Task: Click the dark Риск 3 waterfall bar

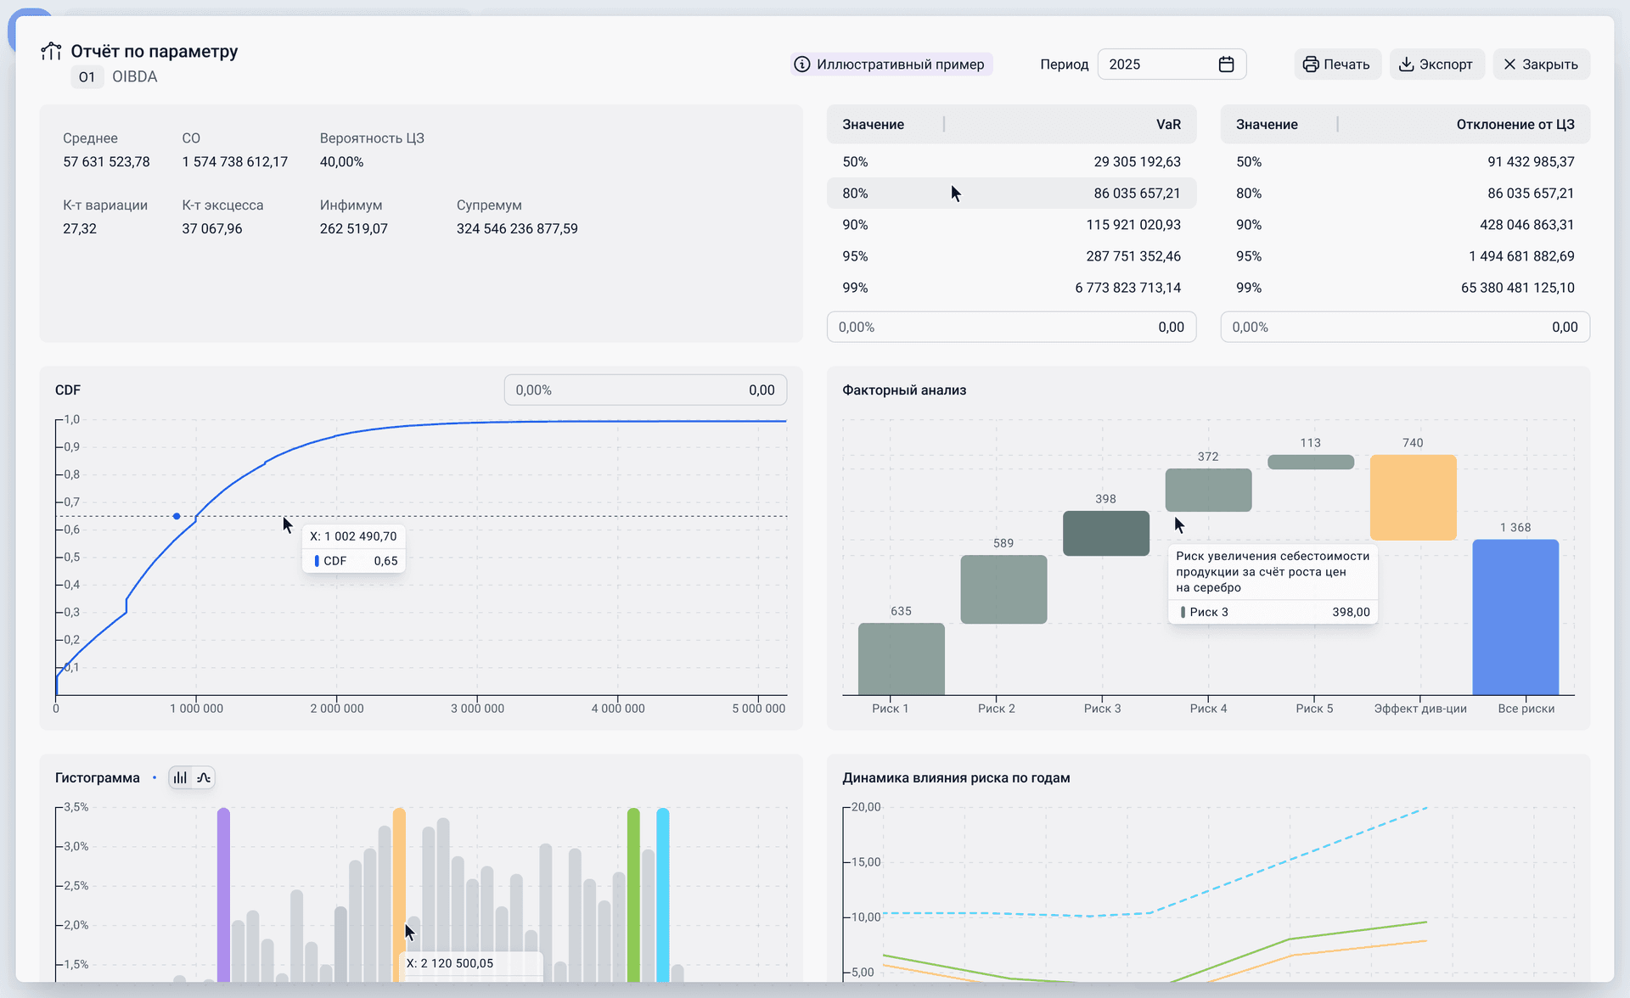Action: (1105, 533)
